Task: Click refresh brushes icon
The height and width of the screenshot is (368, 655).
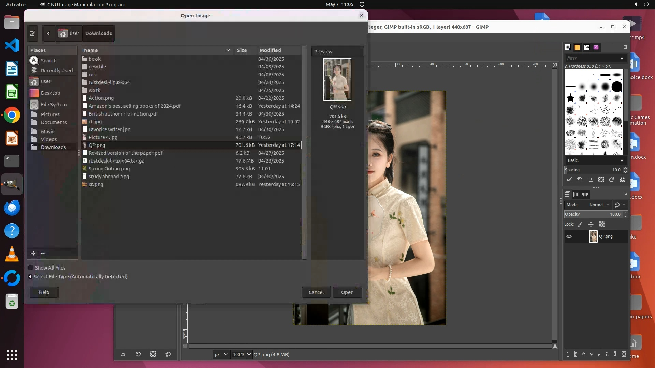Action: coord(612,180)
